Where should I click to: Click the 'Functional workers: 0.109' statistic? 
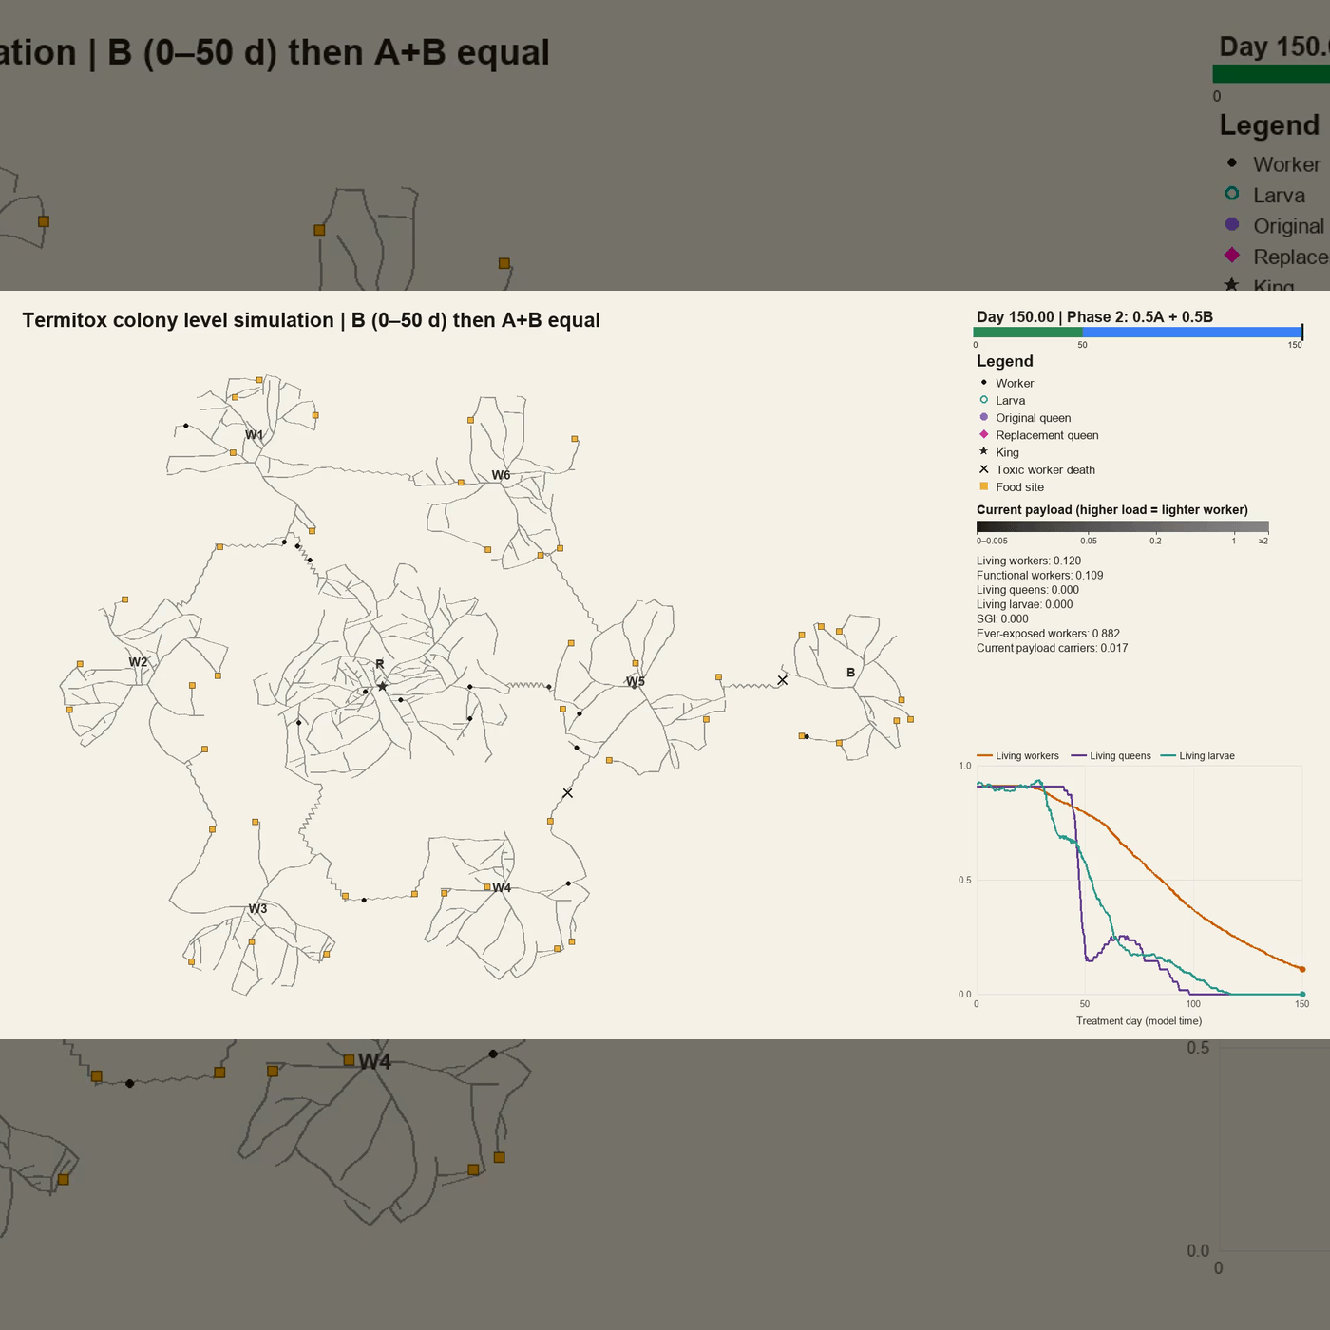click(x=1040, y=575)
